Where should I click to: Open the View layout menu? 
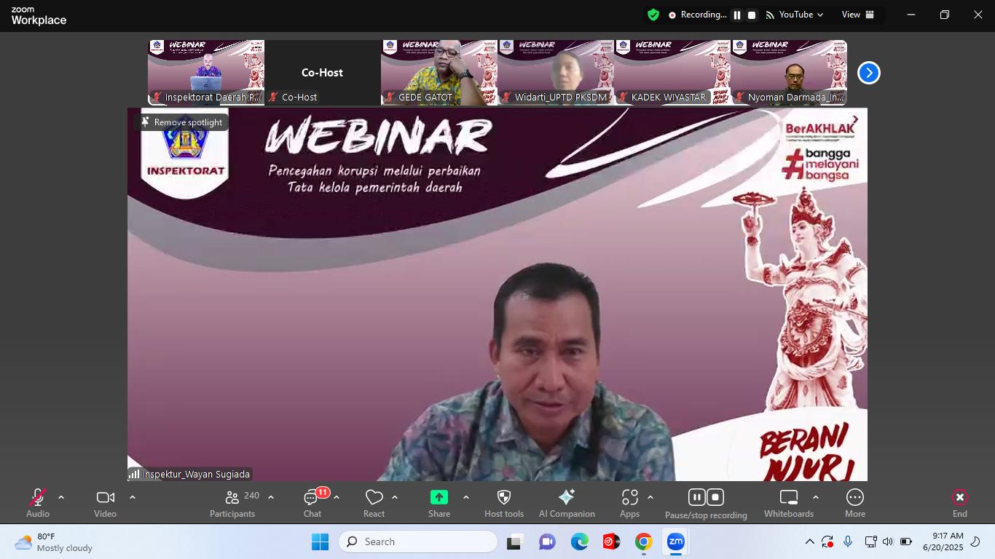(x=858, y=15)
